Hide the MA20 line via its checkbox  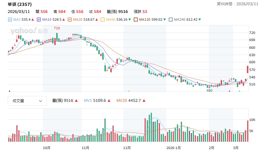point(70,20)
